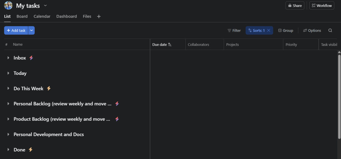Screen dimensions: 341x159
Task: Open the Workflow button
Action: pos(322,6)
